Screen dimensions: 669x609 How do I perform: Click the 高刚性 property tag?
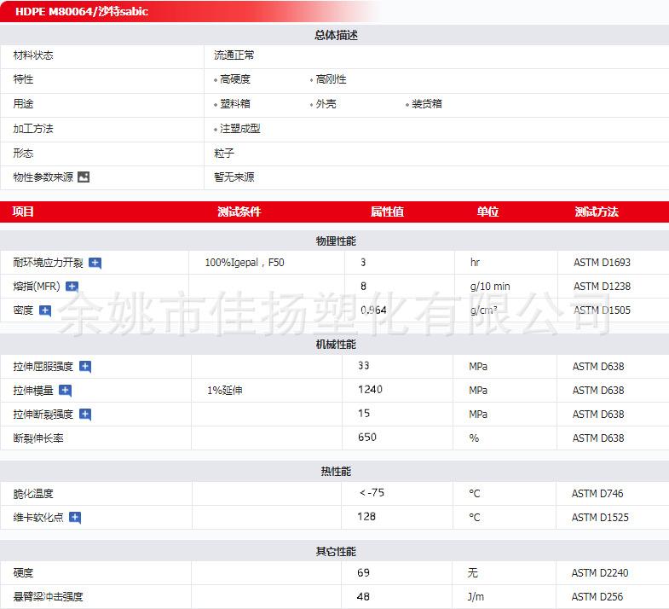[331, 79]
